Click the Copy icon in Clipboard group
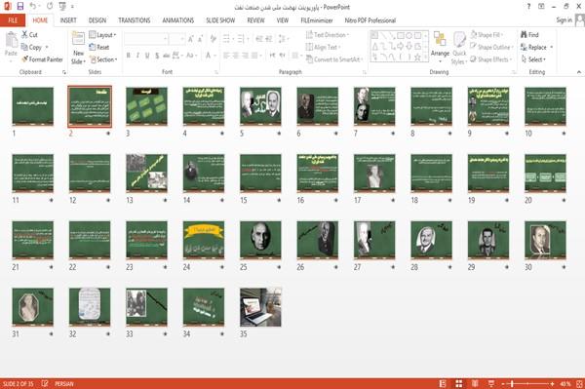This screenshot has height=389, width=585. tap(24, 47)
